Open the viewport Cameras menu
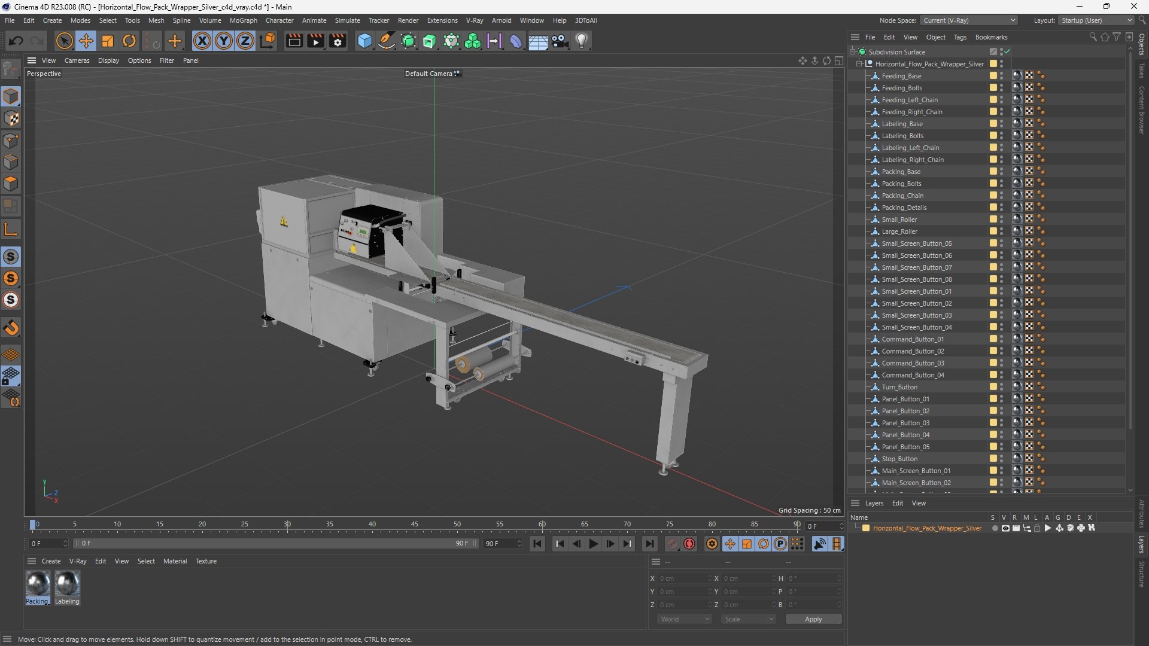The width and height of the screenshot is (1149, 646). 77,60
